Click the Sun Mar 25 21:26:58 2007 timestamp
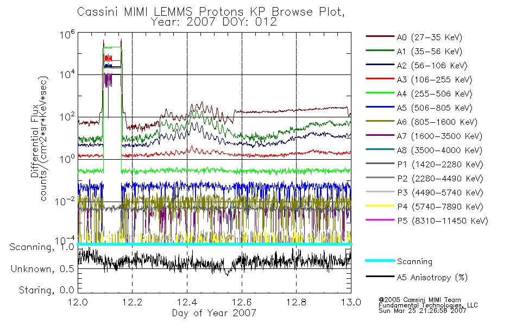 click(422, 311)
